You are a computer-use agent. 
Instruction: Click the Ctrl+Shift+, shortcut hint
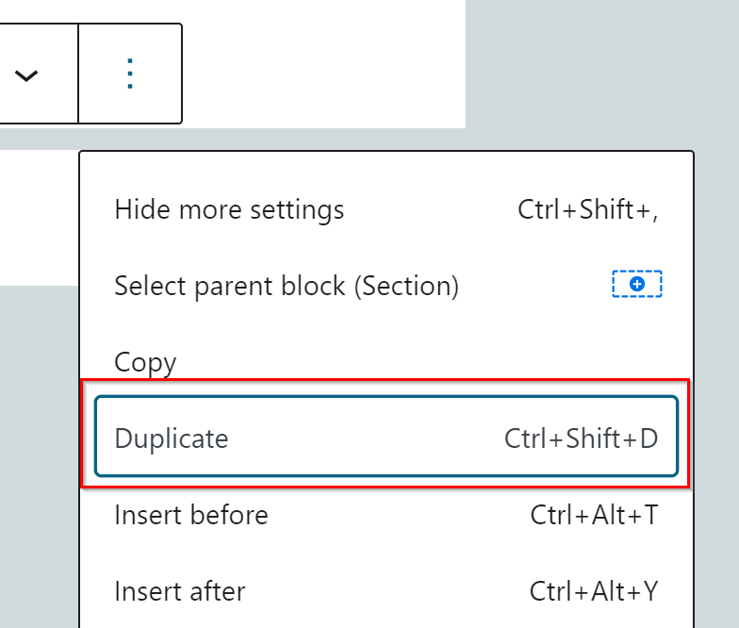click(x=587, y=208)
